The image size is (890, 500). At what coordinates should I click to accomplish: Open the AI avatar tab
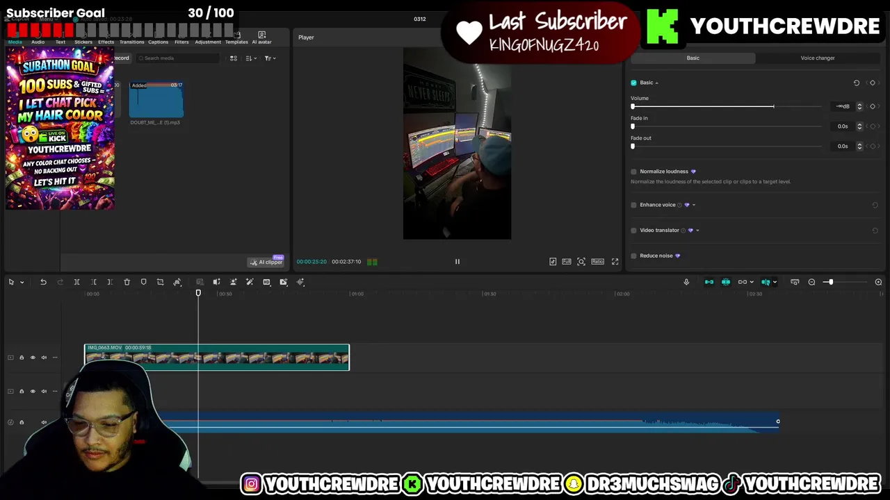261,38
